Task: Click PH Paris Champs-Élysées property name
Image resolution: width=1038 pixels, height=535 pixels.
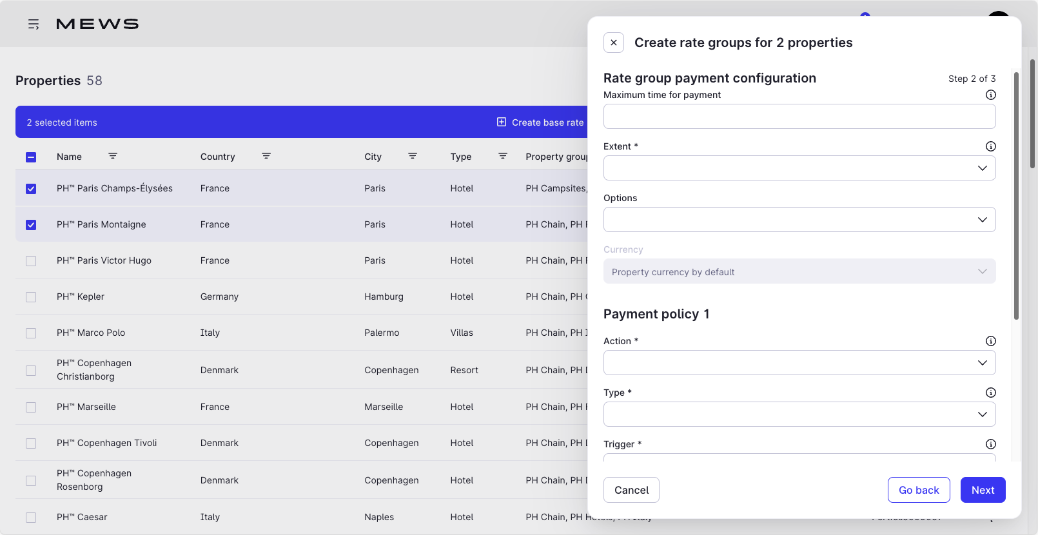Action: click(115, 188)
